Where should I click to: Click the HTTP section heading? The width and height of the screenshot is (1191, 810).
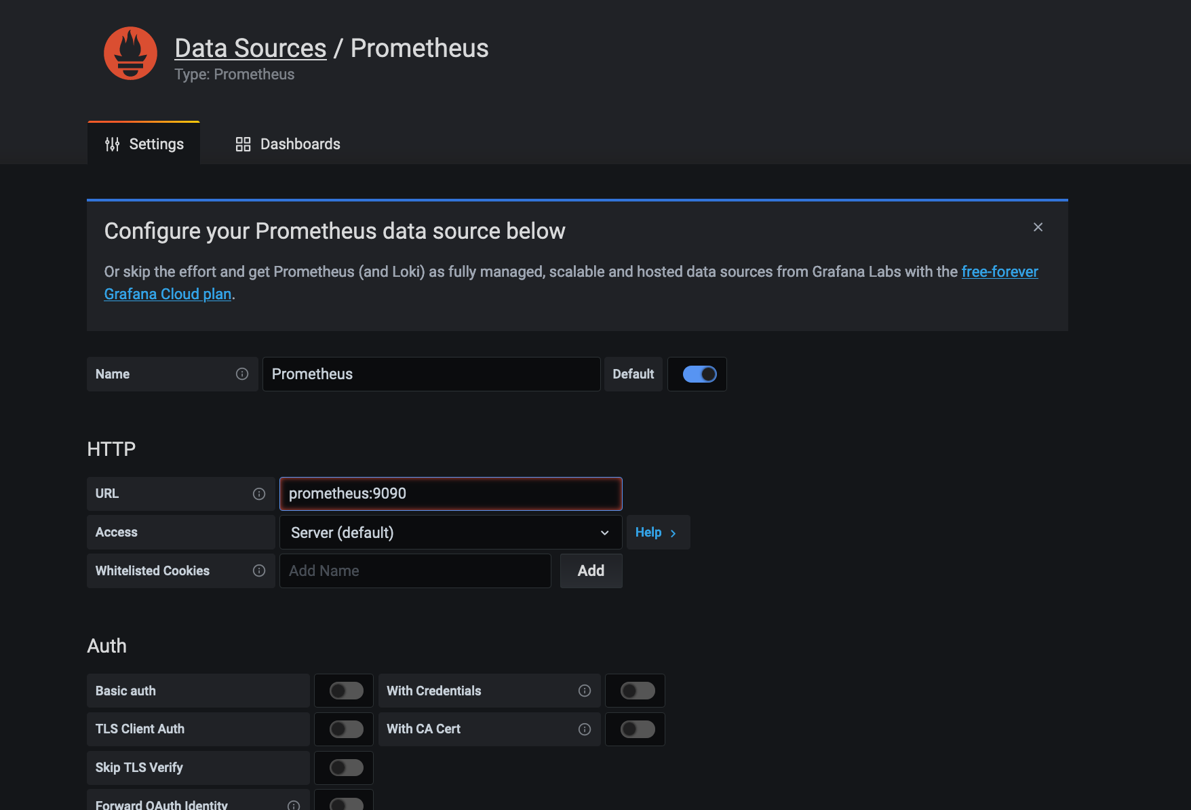tap(111, 449)
